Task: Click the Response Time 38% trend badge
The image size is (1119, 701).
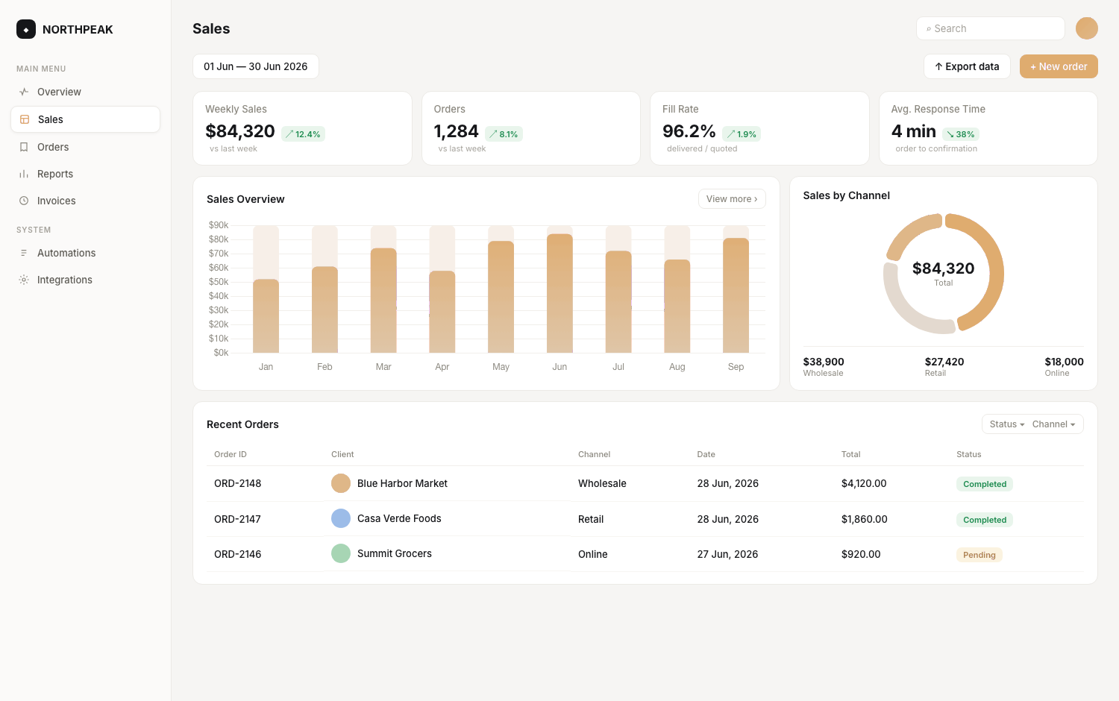Action: (961, 134)
